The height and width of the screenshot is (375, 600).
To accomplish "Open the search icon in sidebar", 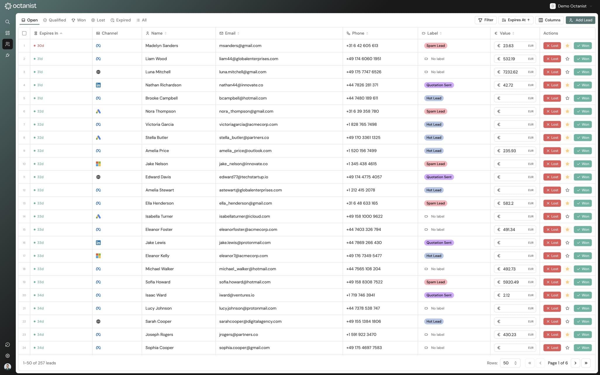I will click(x=8, y=22).
